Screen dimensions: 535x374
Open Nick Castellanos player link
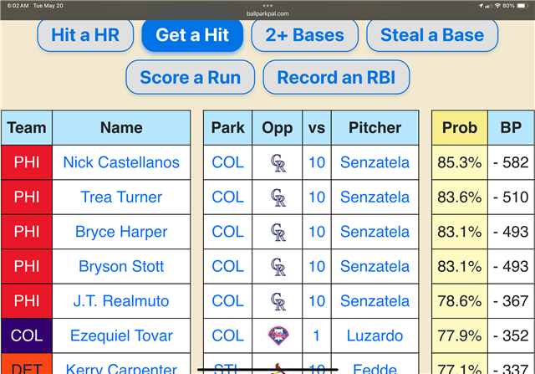(121, 162)
